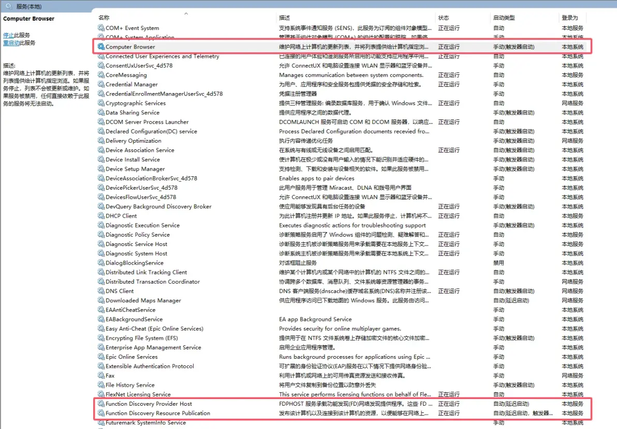
Task: Click gear icon of DNS Client
Action: 101,291
